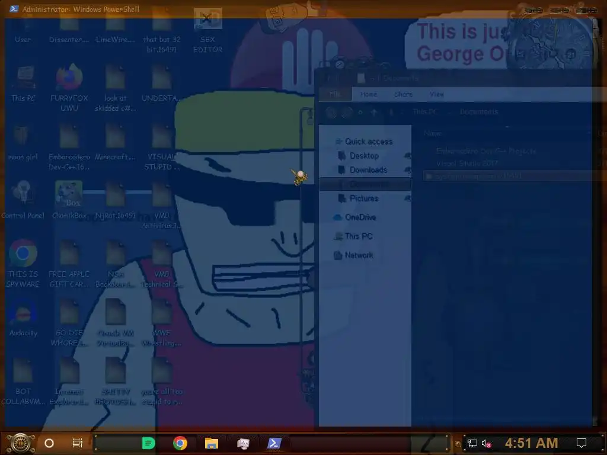Select the NSA Backdoor desktop file

pyautogui.click(x=116, y=264)
